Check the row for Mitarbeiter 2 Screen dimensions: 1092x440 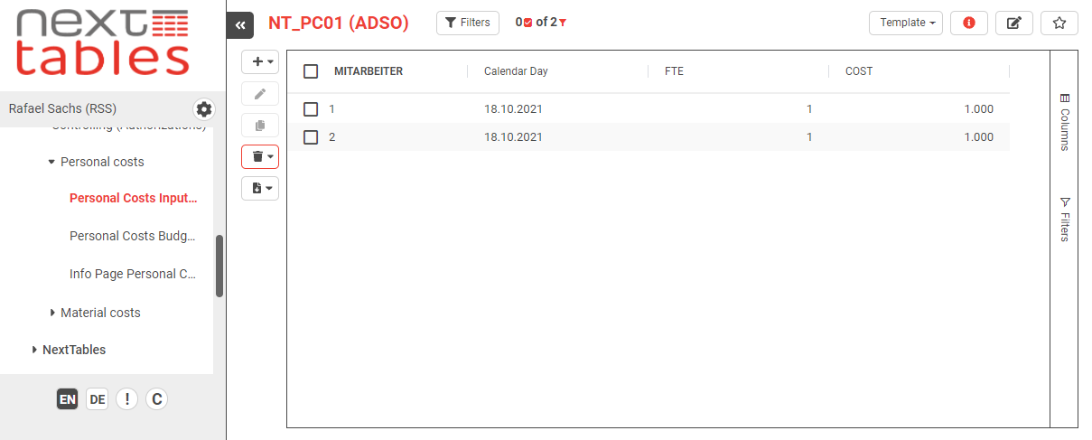pyautogui.click(x=311, y=137)
